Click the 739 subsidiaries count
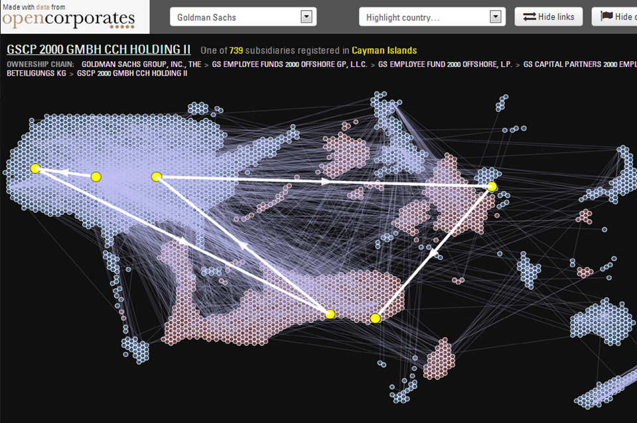Screen dimensions: 637x423 coord(236,50)
